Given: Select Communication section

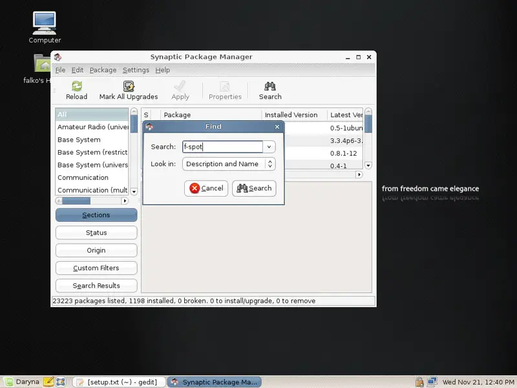Looking at the screenshot, I should pos(92,177).
